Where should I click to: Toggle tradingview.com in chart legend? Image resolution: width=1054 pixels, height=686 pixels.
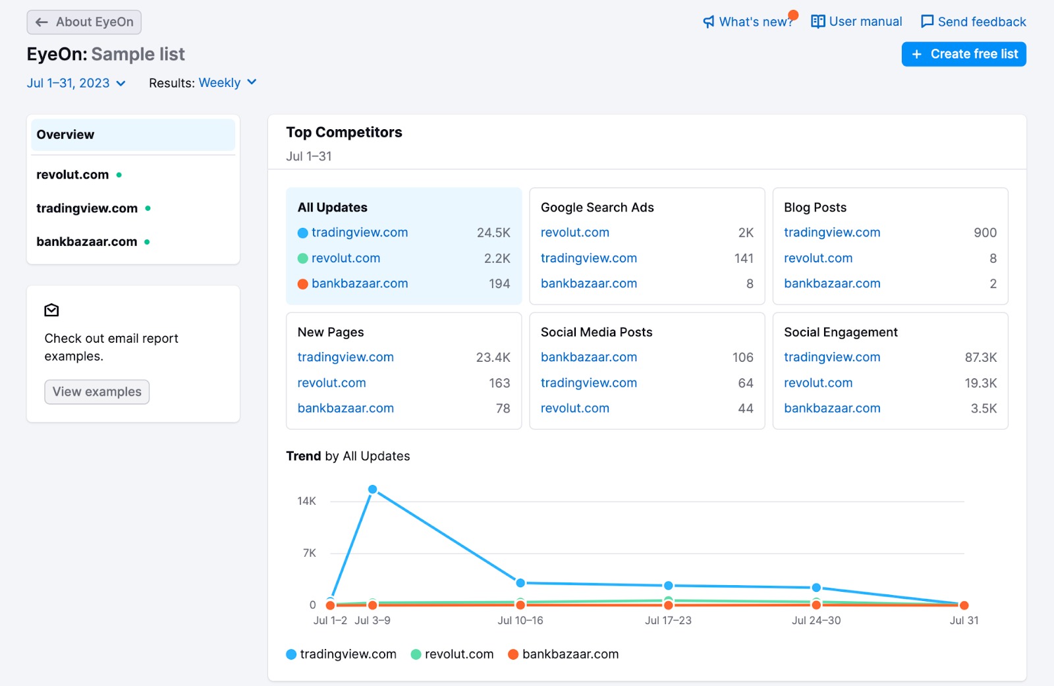coord(341,654)
